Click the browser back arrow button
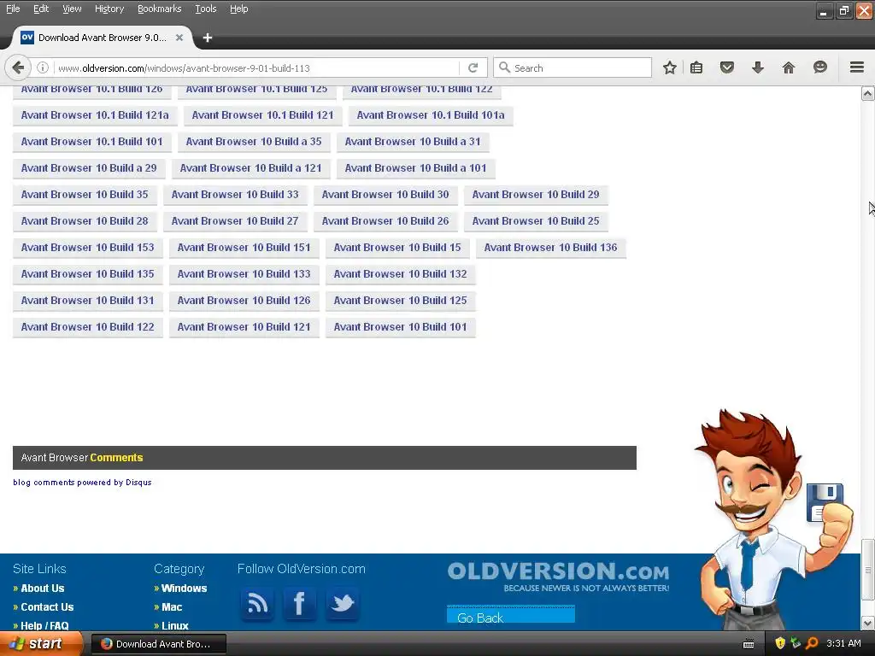The image size is (875, 656). click(18, 68)
